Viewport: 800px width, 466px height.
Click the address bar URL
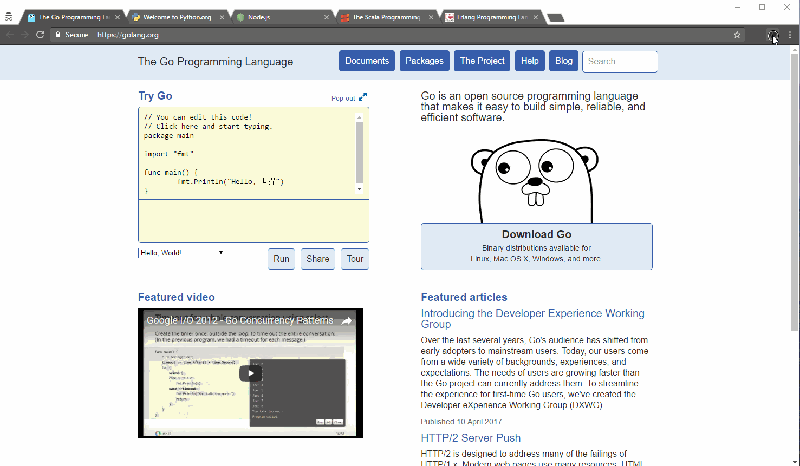[x=128, y=35]
